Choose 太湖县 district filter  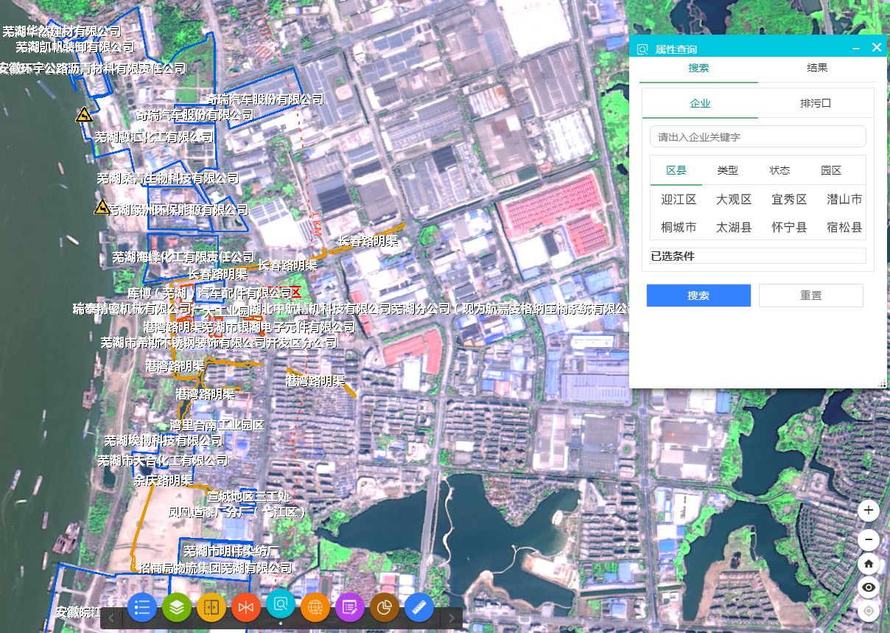coord(734,228)
